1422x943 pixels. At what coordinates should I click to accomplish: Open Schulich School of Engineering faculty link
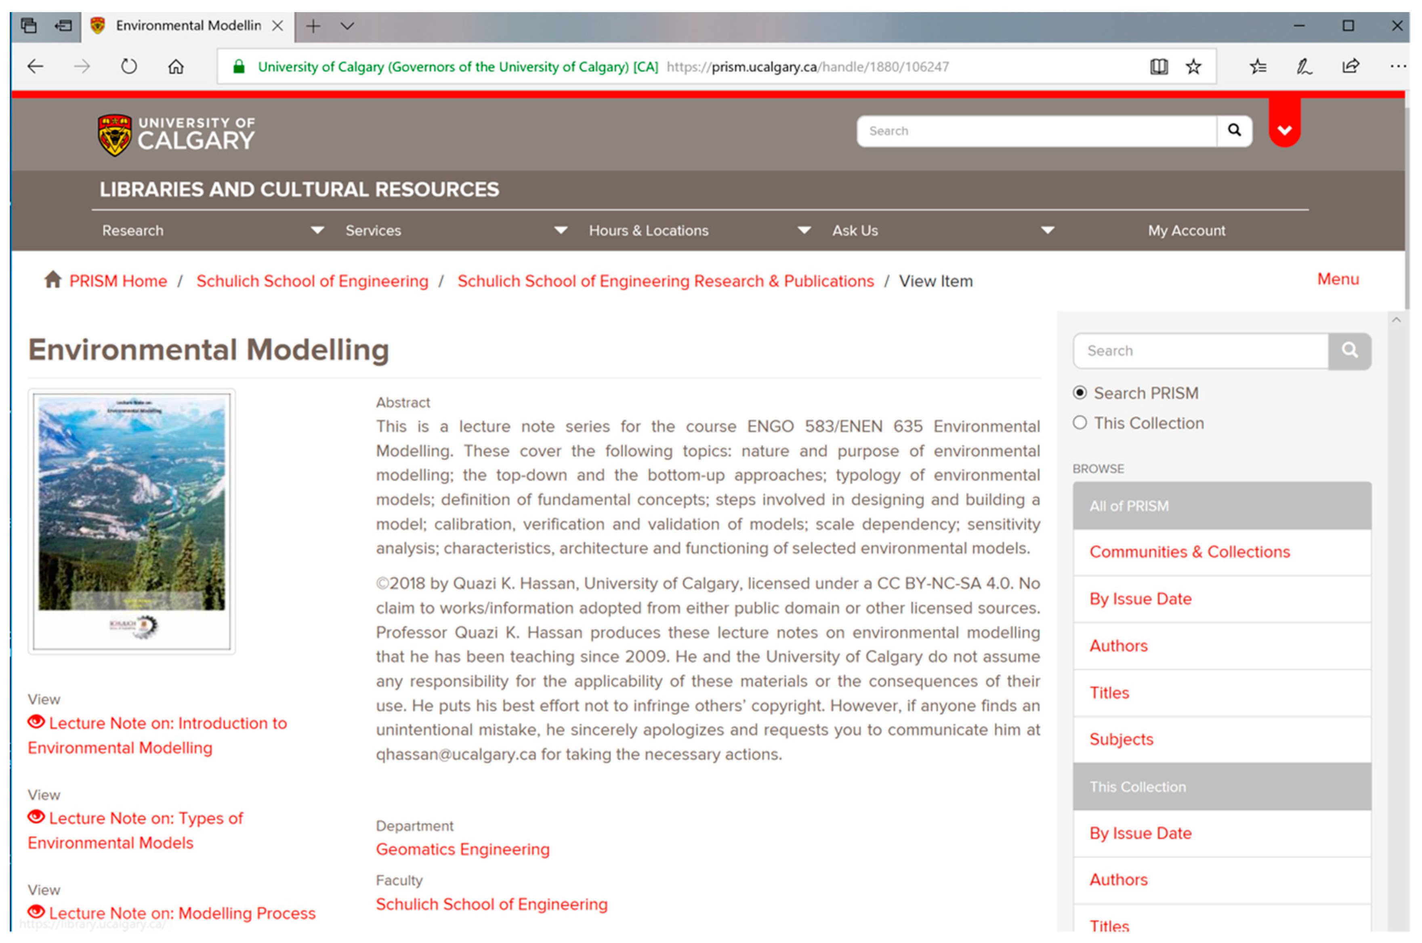pyautogui.click(x=492, y=904)
